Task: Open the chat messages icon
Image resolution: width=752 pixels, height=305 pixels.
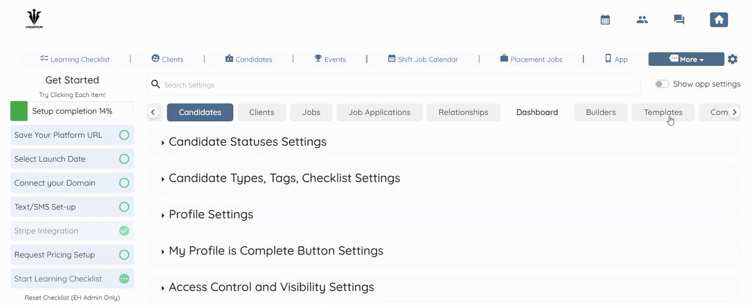Action: click(x=679, y=20)
